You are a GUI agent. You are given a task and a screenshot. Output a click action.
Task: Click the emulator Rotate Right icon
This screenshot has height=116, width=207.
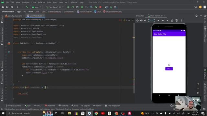tap(154, 21)
